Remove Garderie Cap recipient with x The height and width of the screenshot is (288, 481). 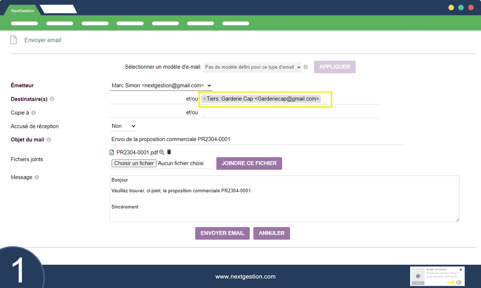click(x=204, y=99)
